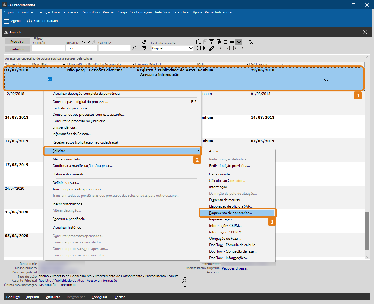Open the Manifestação sugerida column filter arrow
374x304 pixels.
[x=133, y=64]
